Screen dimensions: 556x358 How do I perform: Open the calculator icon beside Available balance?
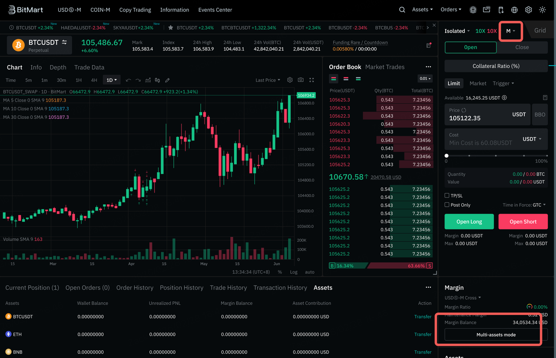(x=545, y=98)
